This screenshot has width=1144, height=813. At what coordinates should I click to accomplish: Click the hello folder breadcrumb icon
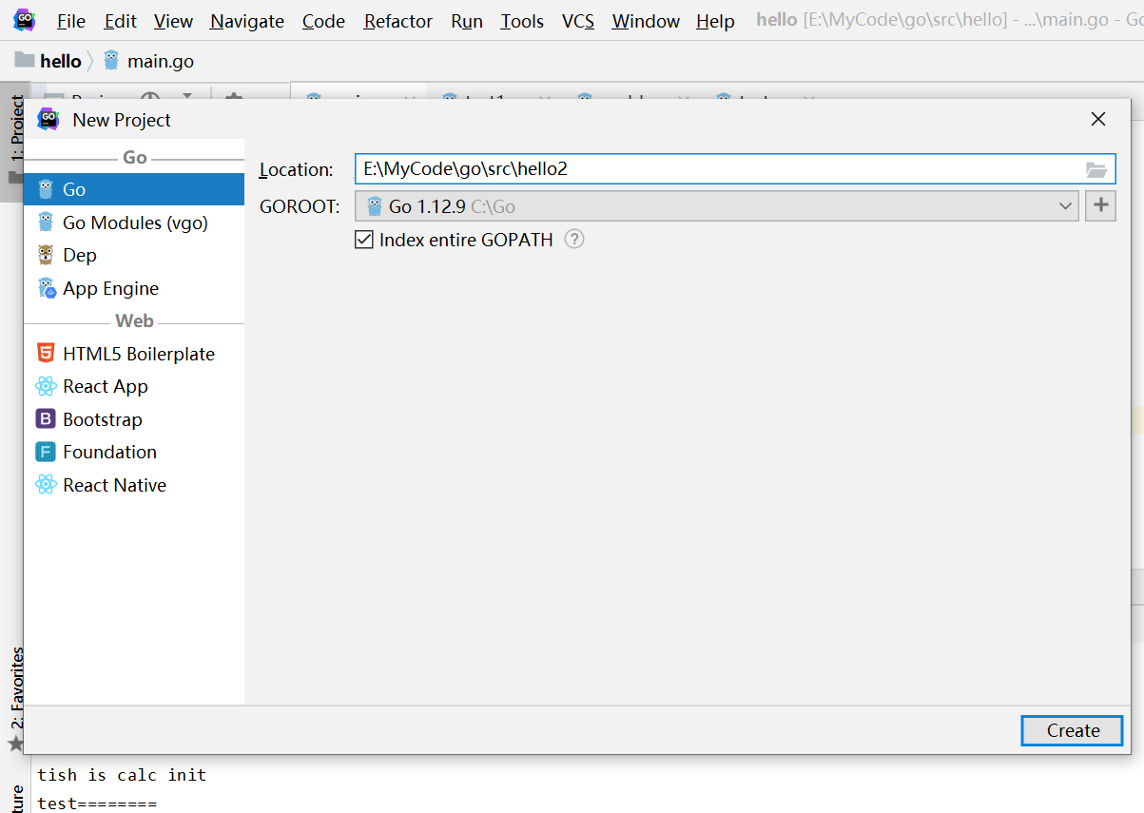tap(25, 61)
